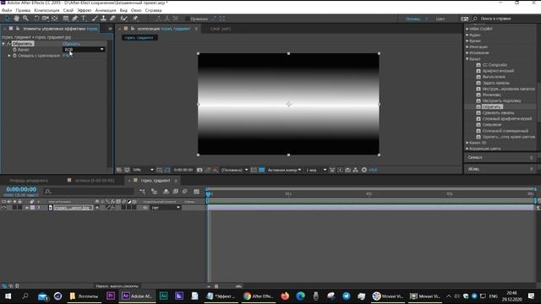Open the RGB channel dropdown
The image size is (541, 304).
coord(84,50)
